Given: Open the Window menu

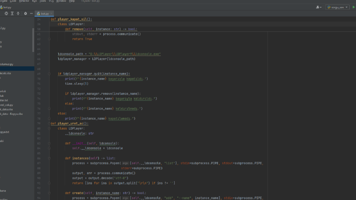Looking at the screenshot, I should [61, 1].
